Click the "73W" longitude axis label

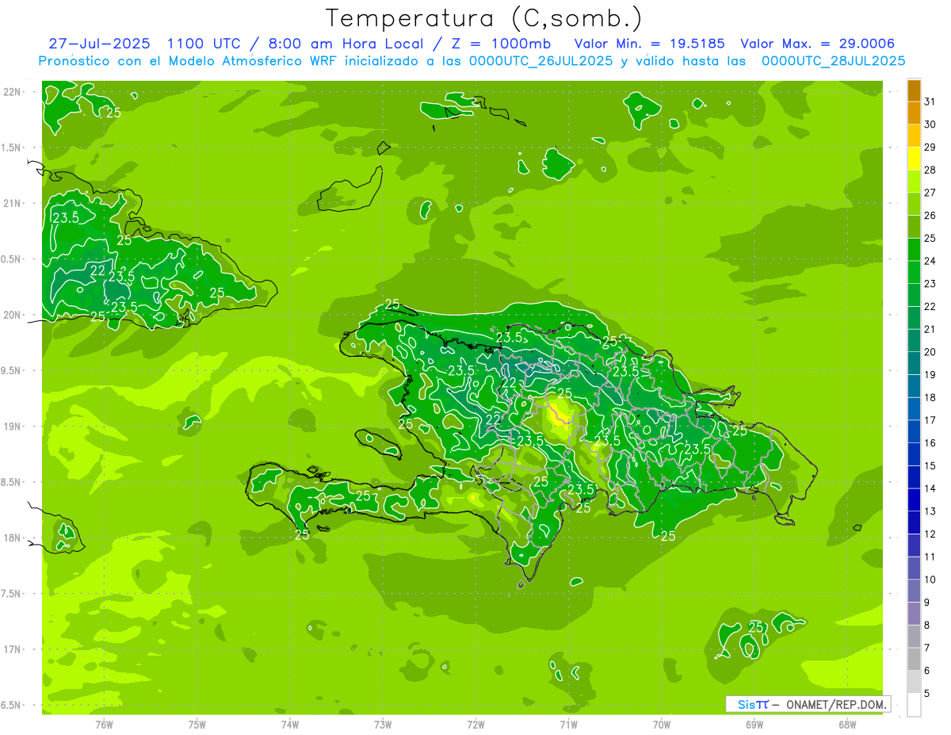point(383,725)
